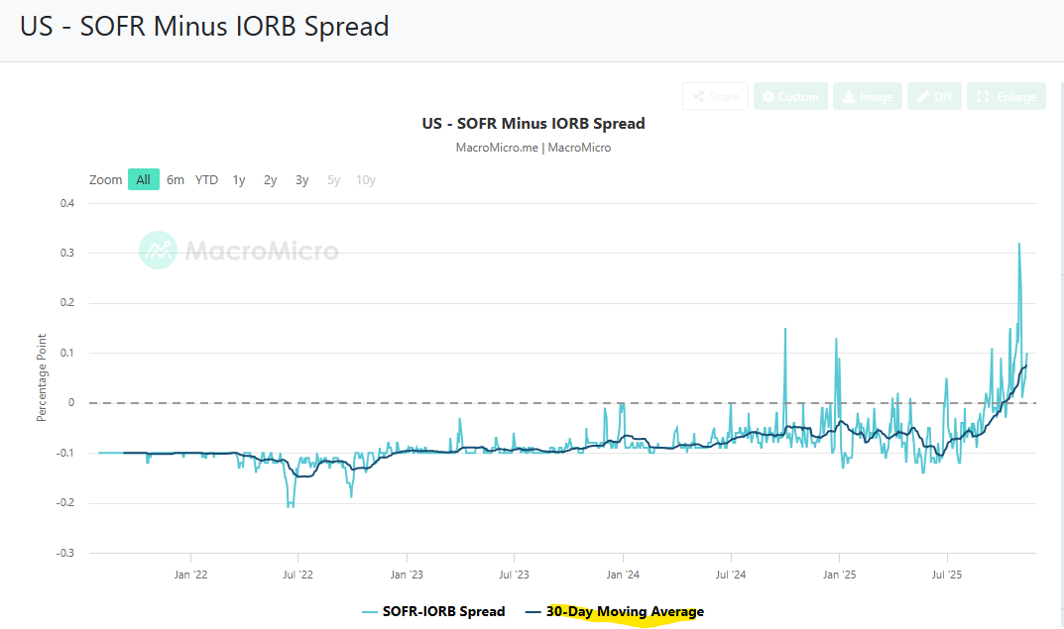Select the 3y zoom option

click(x=301, y=179)
